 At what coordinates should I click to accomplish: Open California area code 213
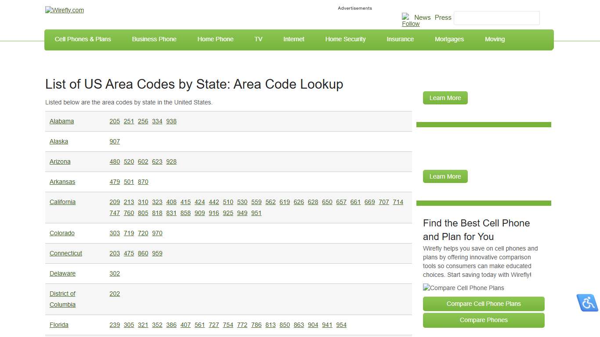click(x=129, y=202)
